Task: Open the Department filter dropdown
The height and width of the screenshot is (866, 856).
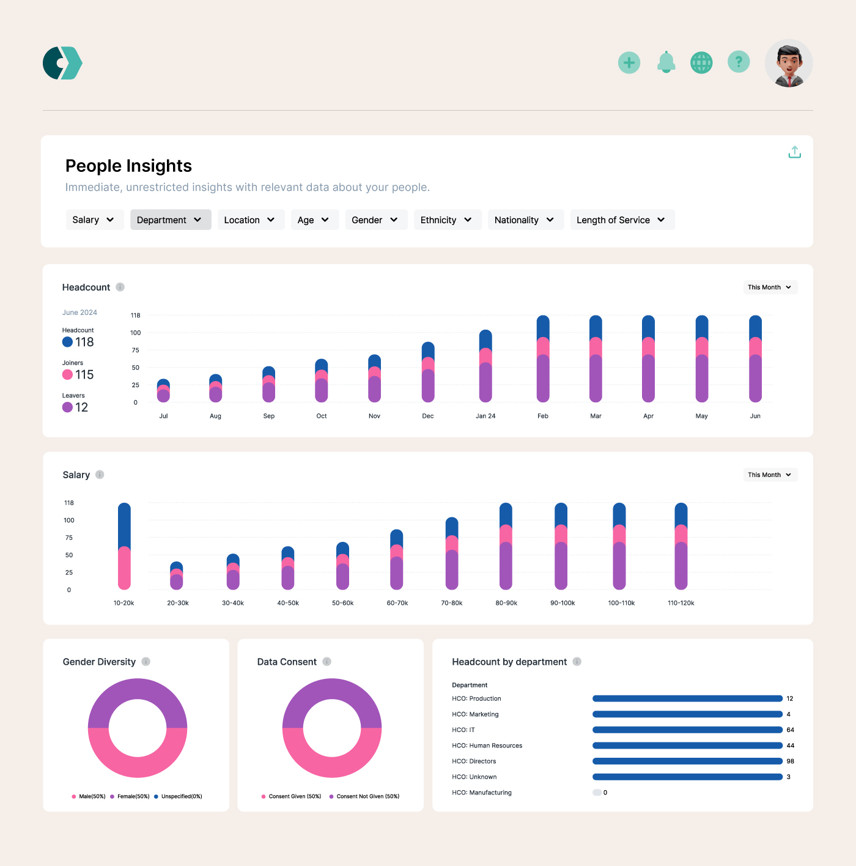Action: coord(171,220)
